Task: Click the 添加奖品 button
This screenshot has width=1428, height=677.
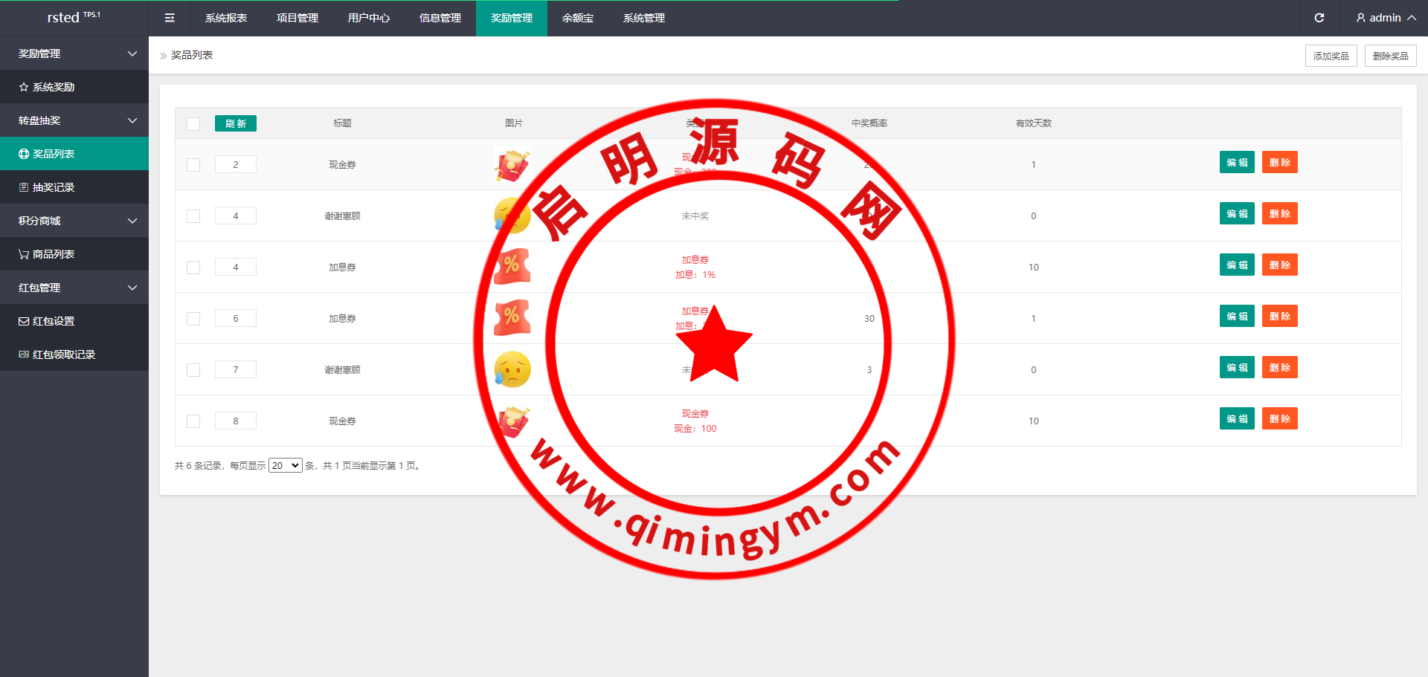Action: (1331, 56)
